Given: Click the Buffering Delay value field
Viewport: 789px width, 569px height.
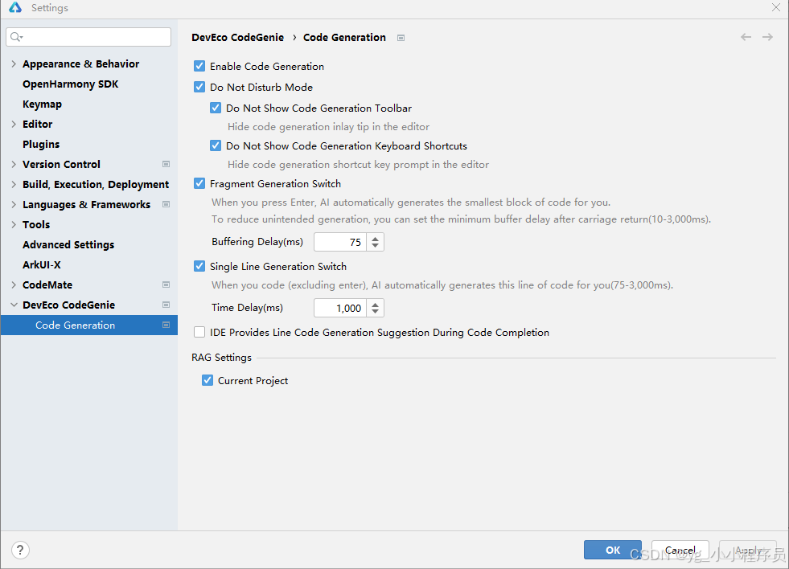Looking at the screenshot, I should (x=340, y=242).
